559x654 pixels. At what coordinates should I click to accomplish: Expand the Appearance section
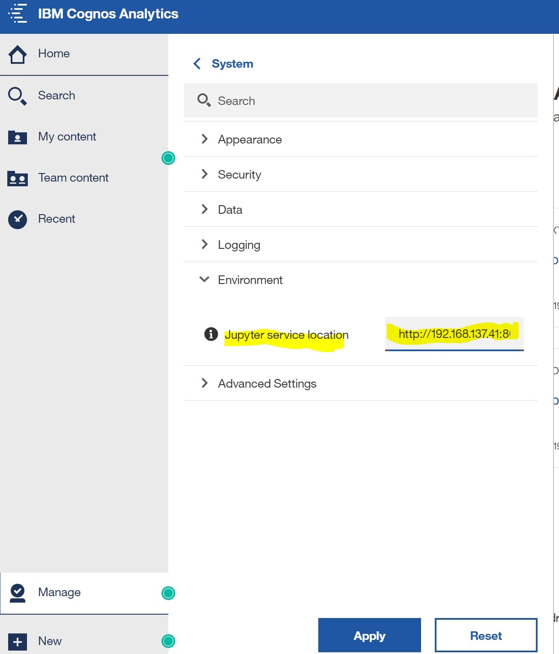click(x=205, y=139)
